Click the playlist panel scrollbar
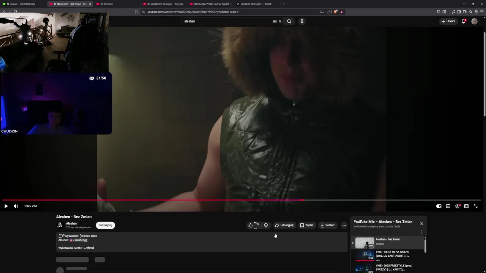This screenshot has height=273, width=486. (425, 246)
